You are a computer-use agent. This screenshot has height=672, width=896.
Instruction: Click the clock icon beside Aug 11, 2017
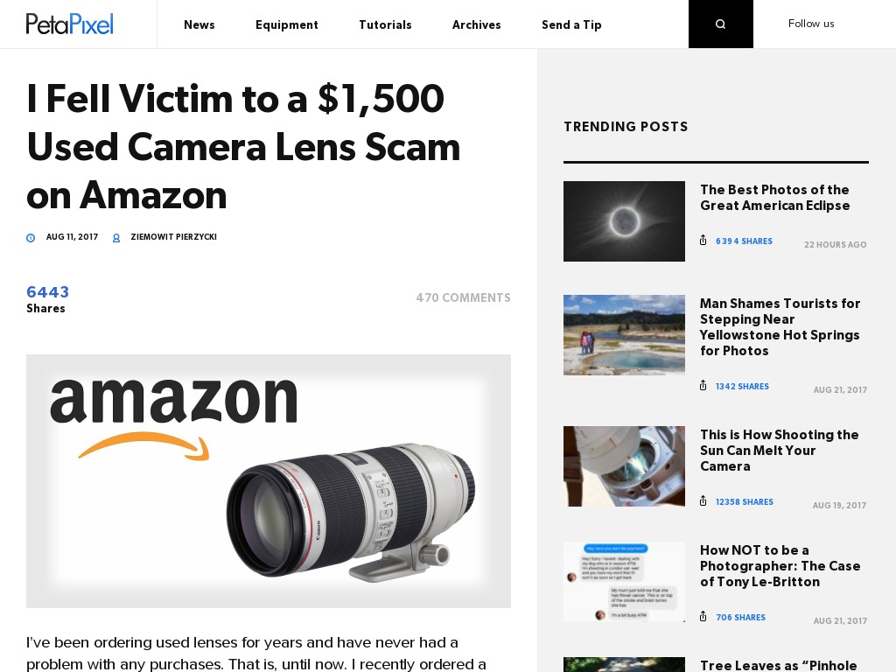click(x=31, y=238)
